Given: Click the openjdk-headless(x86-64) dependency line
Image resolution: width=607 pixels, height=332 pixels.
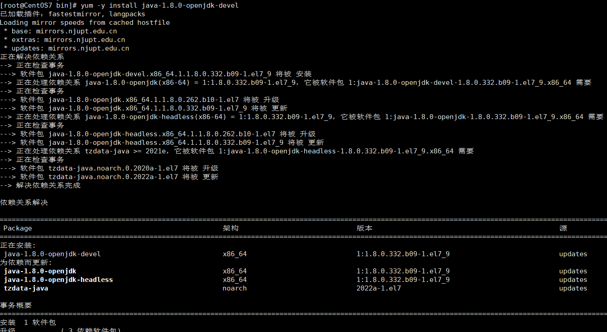Looking at the screenshot, I should [x=302, y=117].
